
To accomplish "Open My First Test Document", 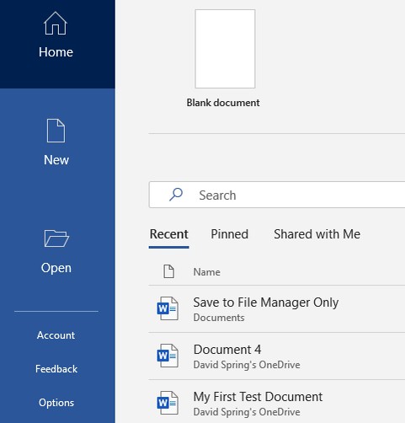I will point(277,403).
